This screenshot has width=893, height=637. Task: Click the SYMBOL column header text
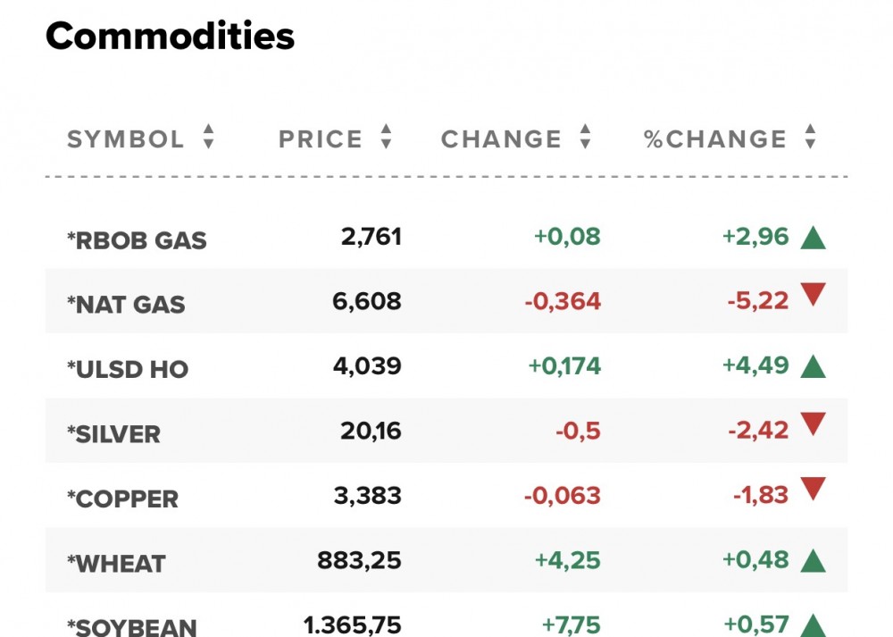click(x=126, y=139)
